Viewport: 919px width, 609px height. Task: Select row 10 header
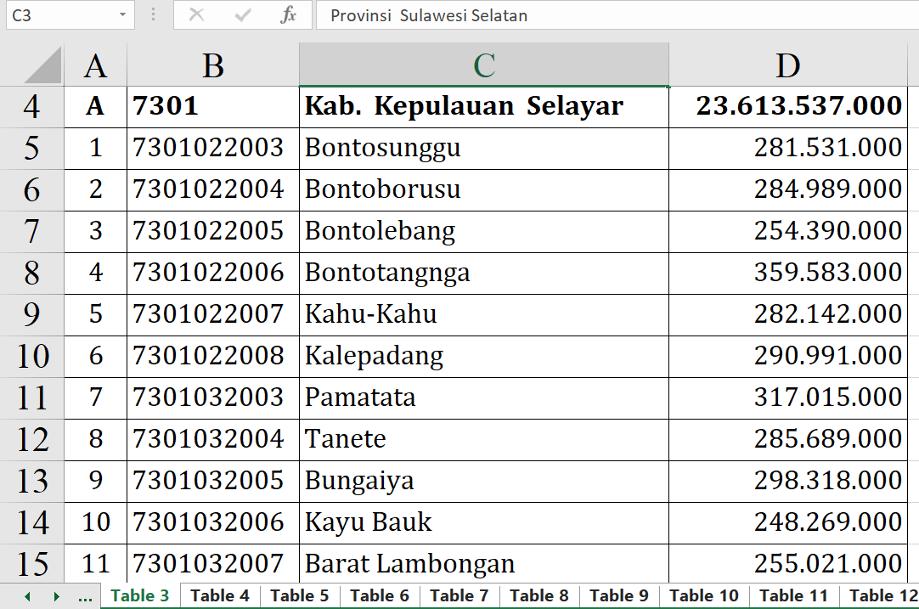32,356
